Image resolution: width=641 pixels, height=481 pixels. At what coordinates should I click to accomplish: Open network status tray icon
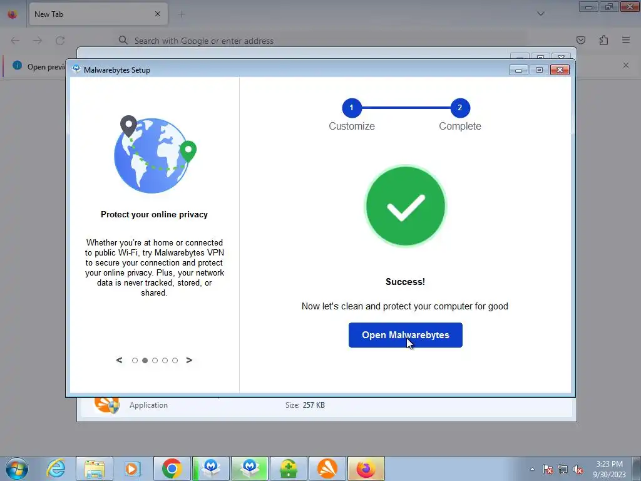563,469
